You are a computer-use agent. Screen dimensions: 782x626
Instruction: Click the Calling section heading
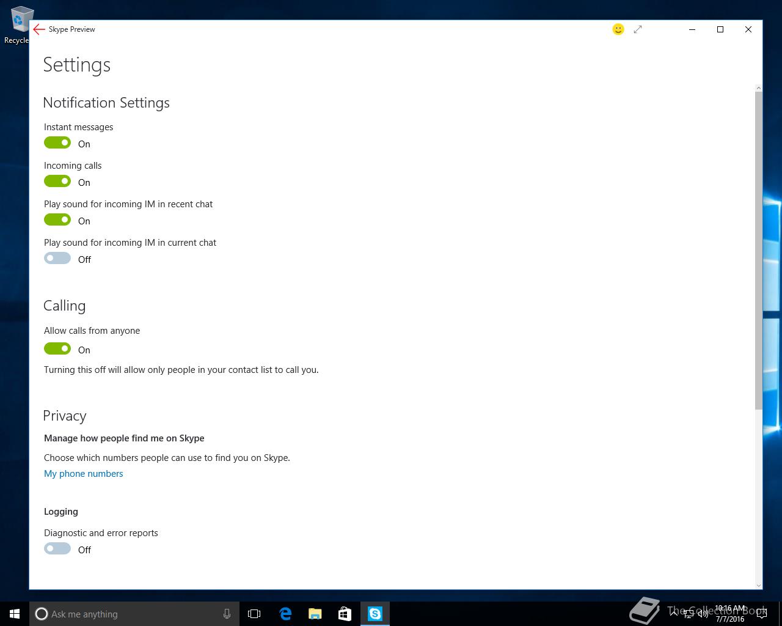(x=64, y=306)
